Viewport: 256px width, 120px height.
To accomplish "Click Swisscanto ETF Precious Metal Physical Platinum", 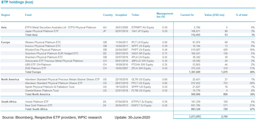I will (x=54, y=61).
